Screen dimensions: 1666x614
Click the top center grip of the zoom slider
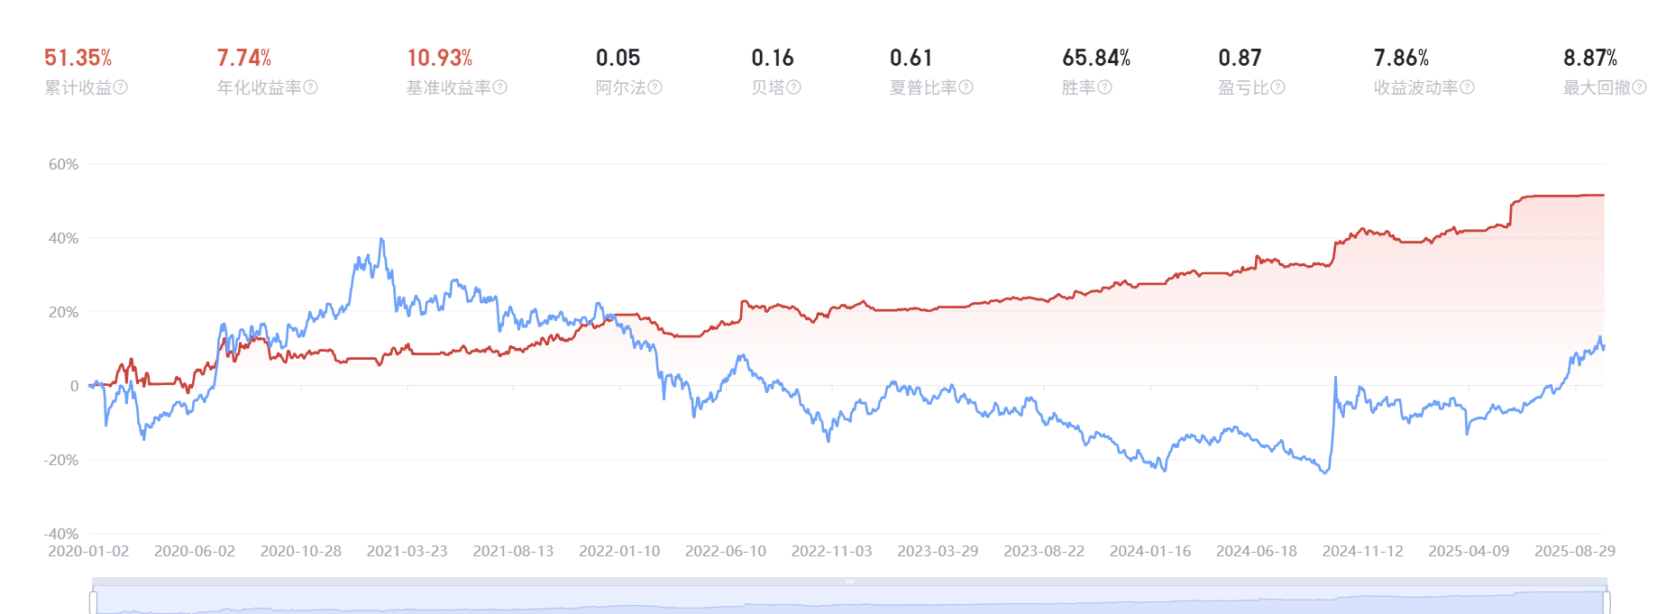click(x=849, y=582)
